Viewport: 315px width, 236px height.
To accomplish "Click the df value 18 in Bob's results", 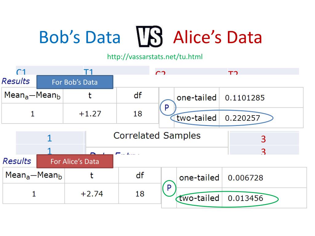I will click(138, 114).
